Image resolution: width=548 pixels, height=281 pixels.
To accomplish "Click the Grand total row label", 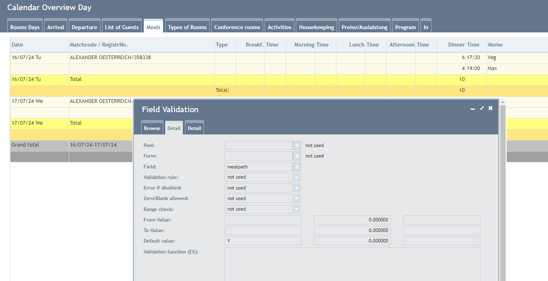I will pyautogui.click(x=25, y=145).
